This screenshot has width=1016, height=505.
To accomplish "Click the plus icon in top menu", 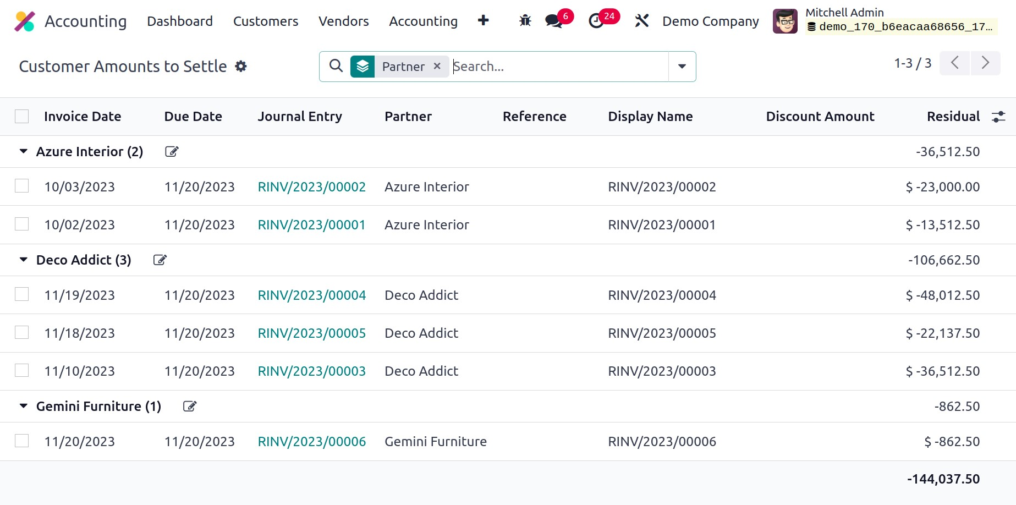I will point(483,20).
